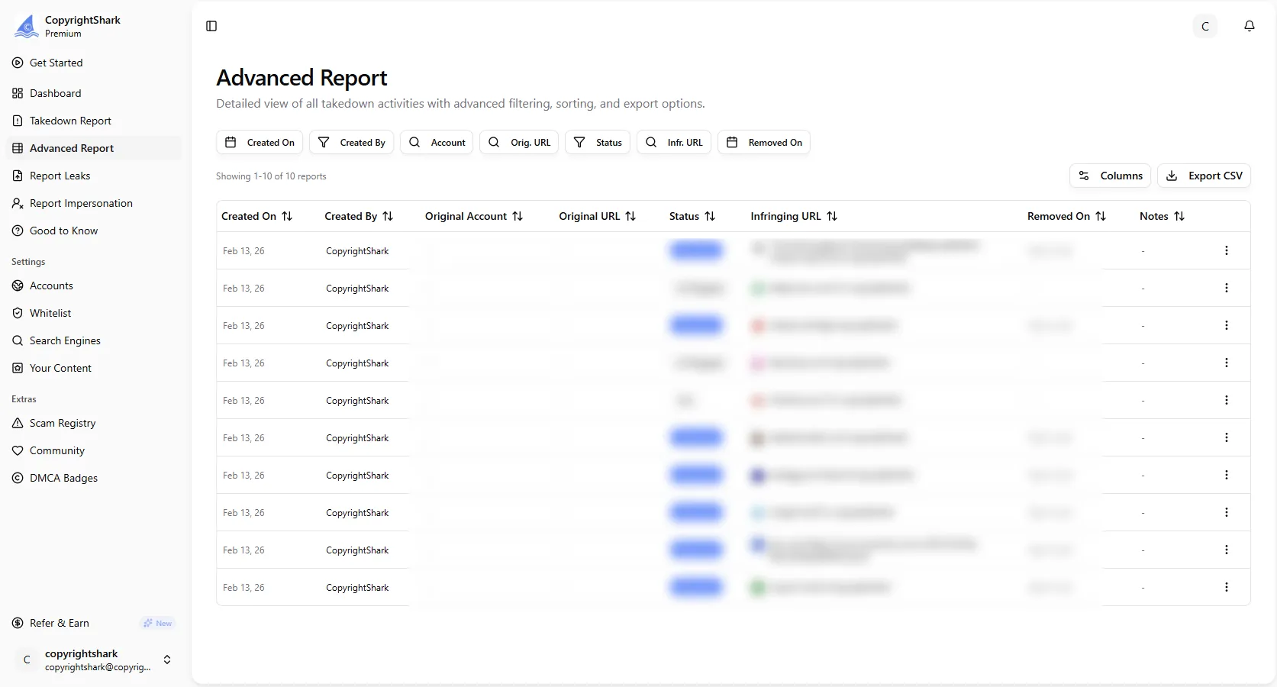The height and width of the screenshot is (687, 1277).
Task: Switch to Takedown Report section
Action: [x=70, y=121]
